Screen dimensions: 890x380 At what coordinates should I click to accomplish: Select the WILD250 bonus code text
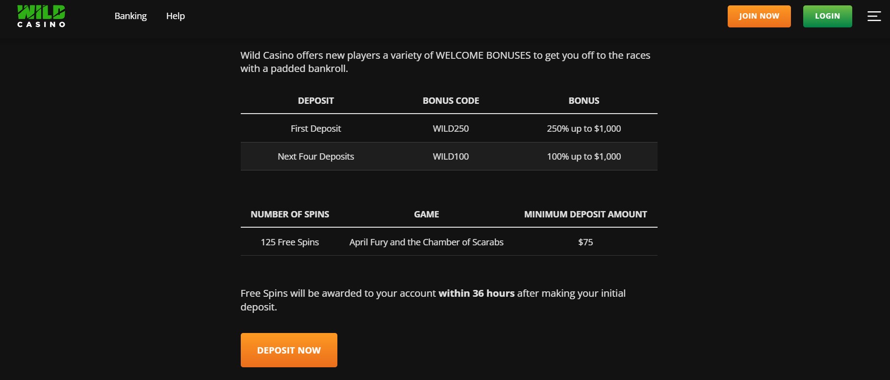point(451,129)
